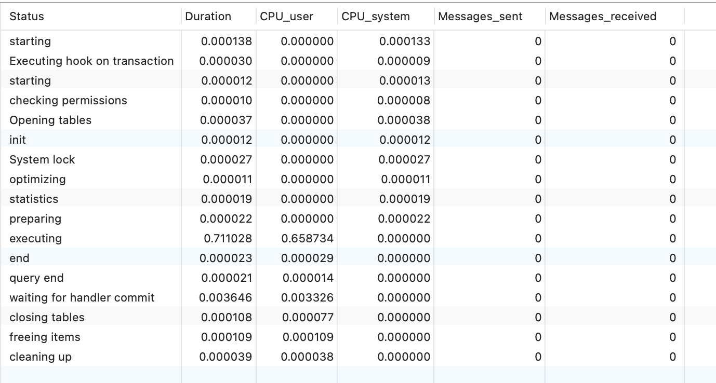Select the CPU_system value 0.000133
Image resolution: width=716 pixels, height=383 pixels.
pyautogui.click(x=404, y=42)
